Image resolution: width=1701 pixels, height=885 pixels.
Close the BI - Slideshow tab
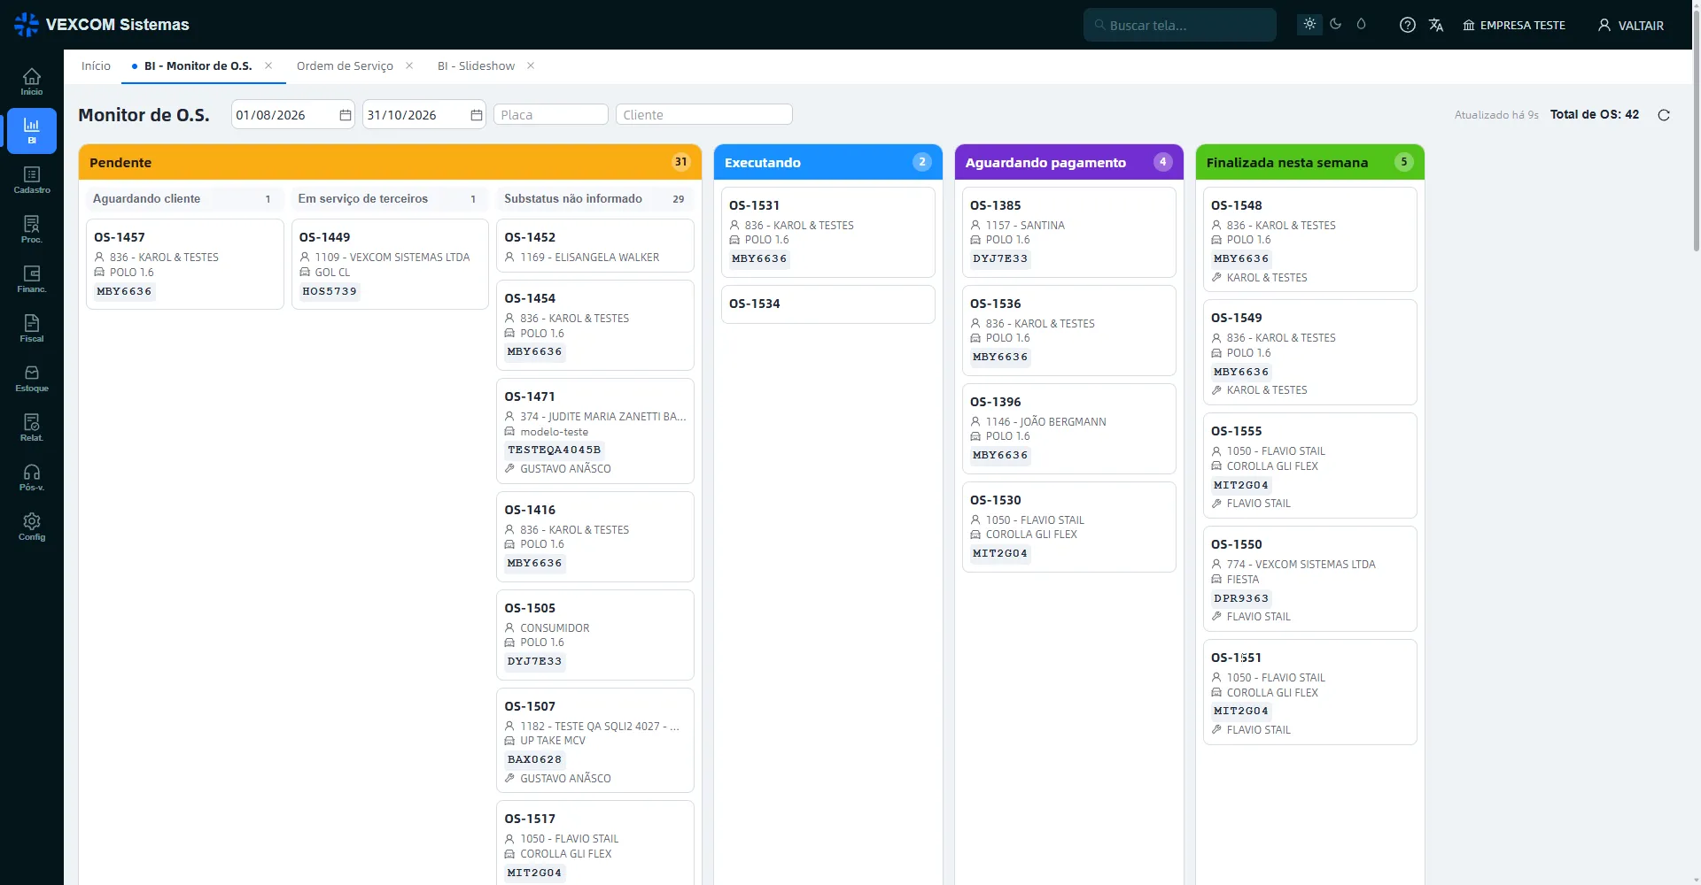[531, 65]
